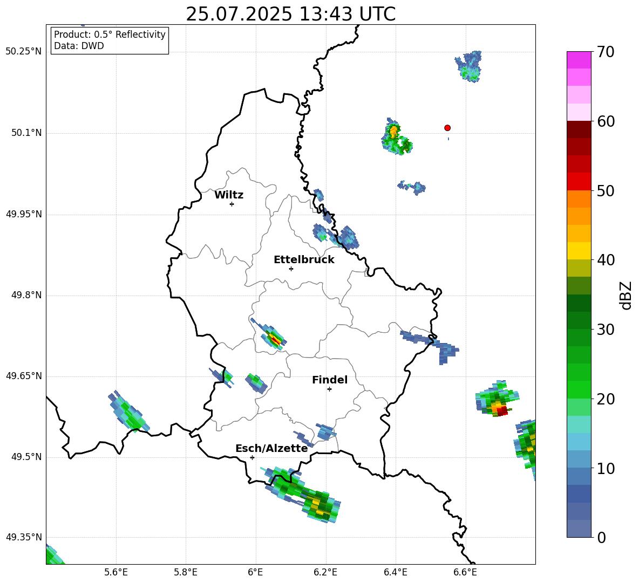Pick the bright green swatch at 20 dBZ
The image size is (639, 583).
(579, 390)
